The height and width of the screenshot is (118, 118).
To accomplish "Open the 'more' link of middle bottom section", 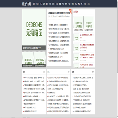I will pos(69,72).
